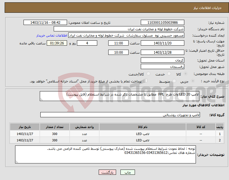Select the متوسط purchase type radio
Image resolution: width=229 pixels, height=180 pixels.
[174, 81]
